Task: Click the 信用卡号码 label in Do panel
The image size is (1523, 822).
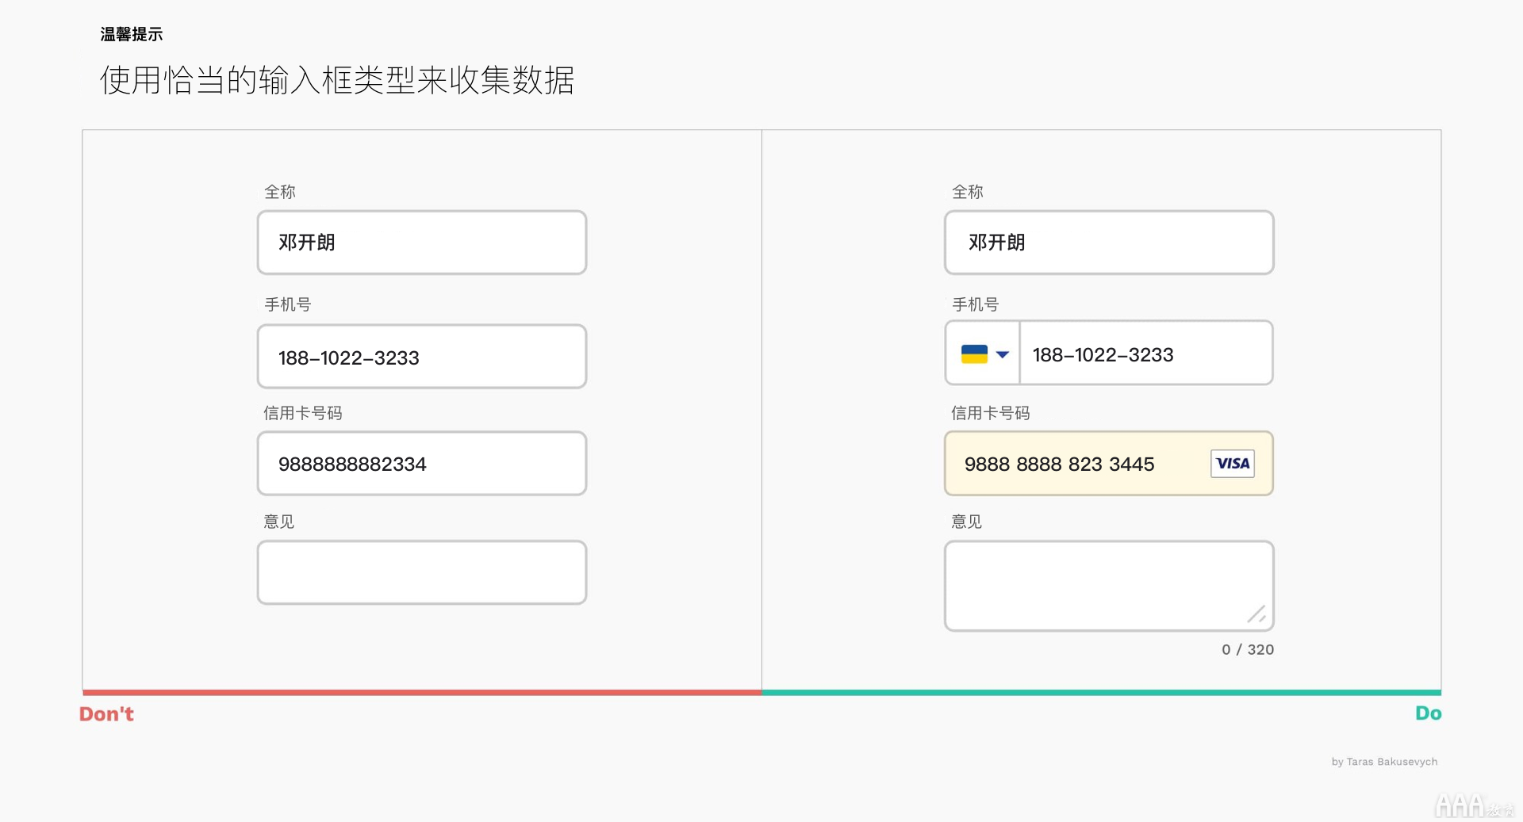Action: pos(991,413)
